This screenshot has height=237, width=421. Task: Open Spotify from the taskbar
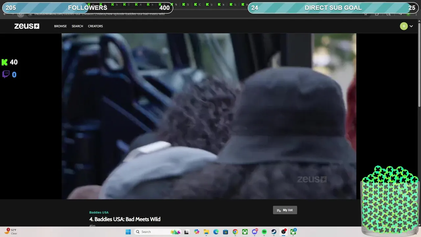(264, 232)
